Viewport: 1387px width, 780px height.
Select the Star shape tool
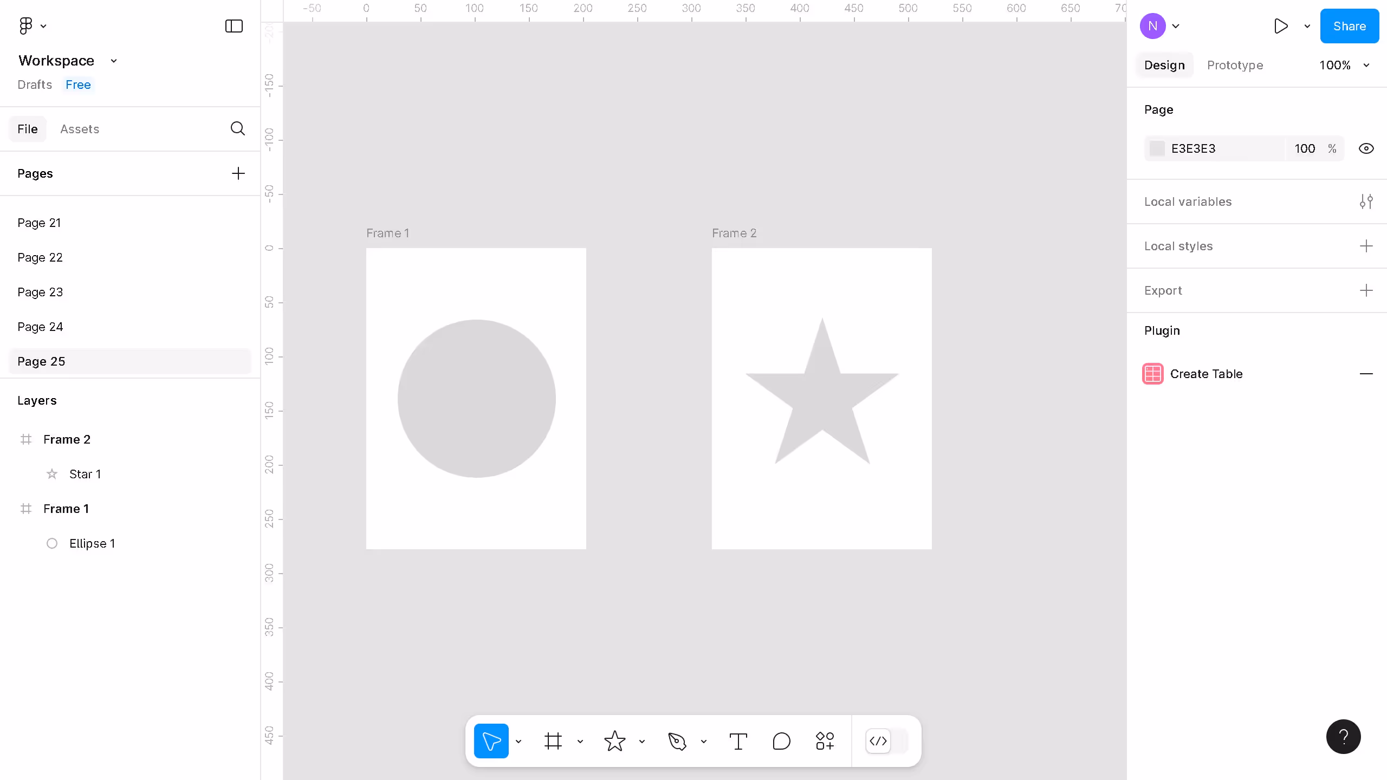614,741
